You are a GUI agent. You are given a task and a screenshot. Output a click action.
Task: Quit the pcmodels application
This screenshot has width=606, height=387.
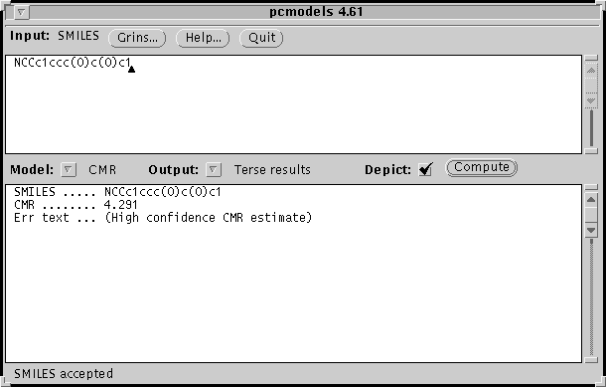[x=261, y=38]
